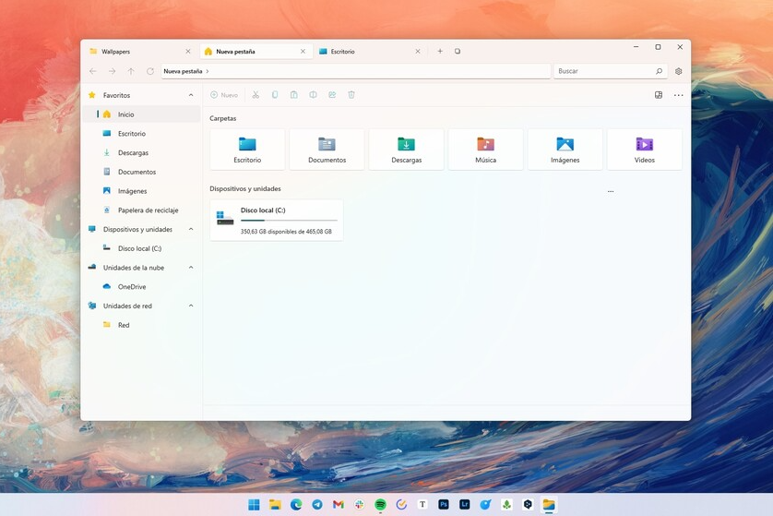This screenshot has width=773, height=516.
Task: Click the delete trash icon in toolbar
Action: 351,95
